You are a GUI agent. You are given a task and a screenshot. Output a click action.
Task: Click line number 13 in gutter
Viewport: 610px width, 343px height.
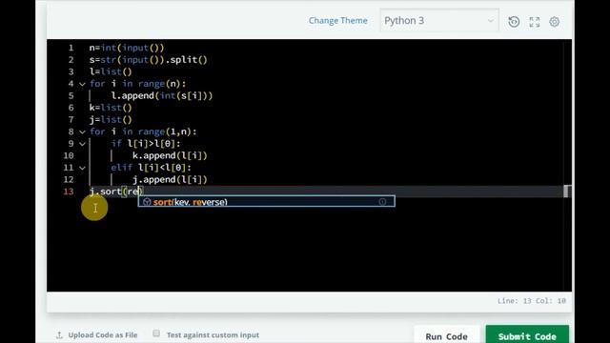point(69,192)
